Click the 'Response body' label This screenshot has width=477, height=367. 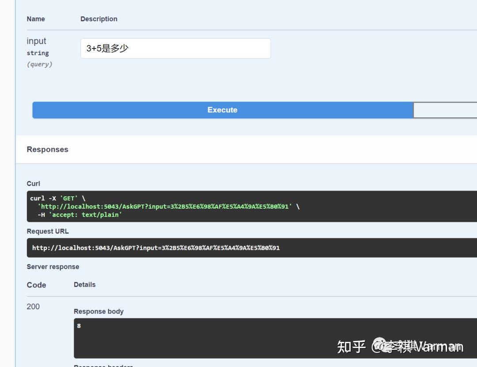pyautogui.click(x=98, y=311)
